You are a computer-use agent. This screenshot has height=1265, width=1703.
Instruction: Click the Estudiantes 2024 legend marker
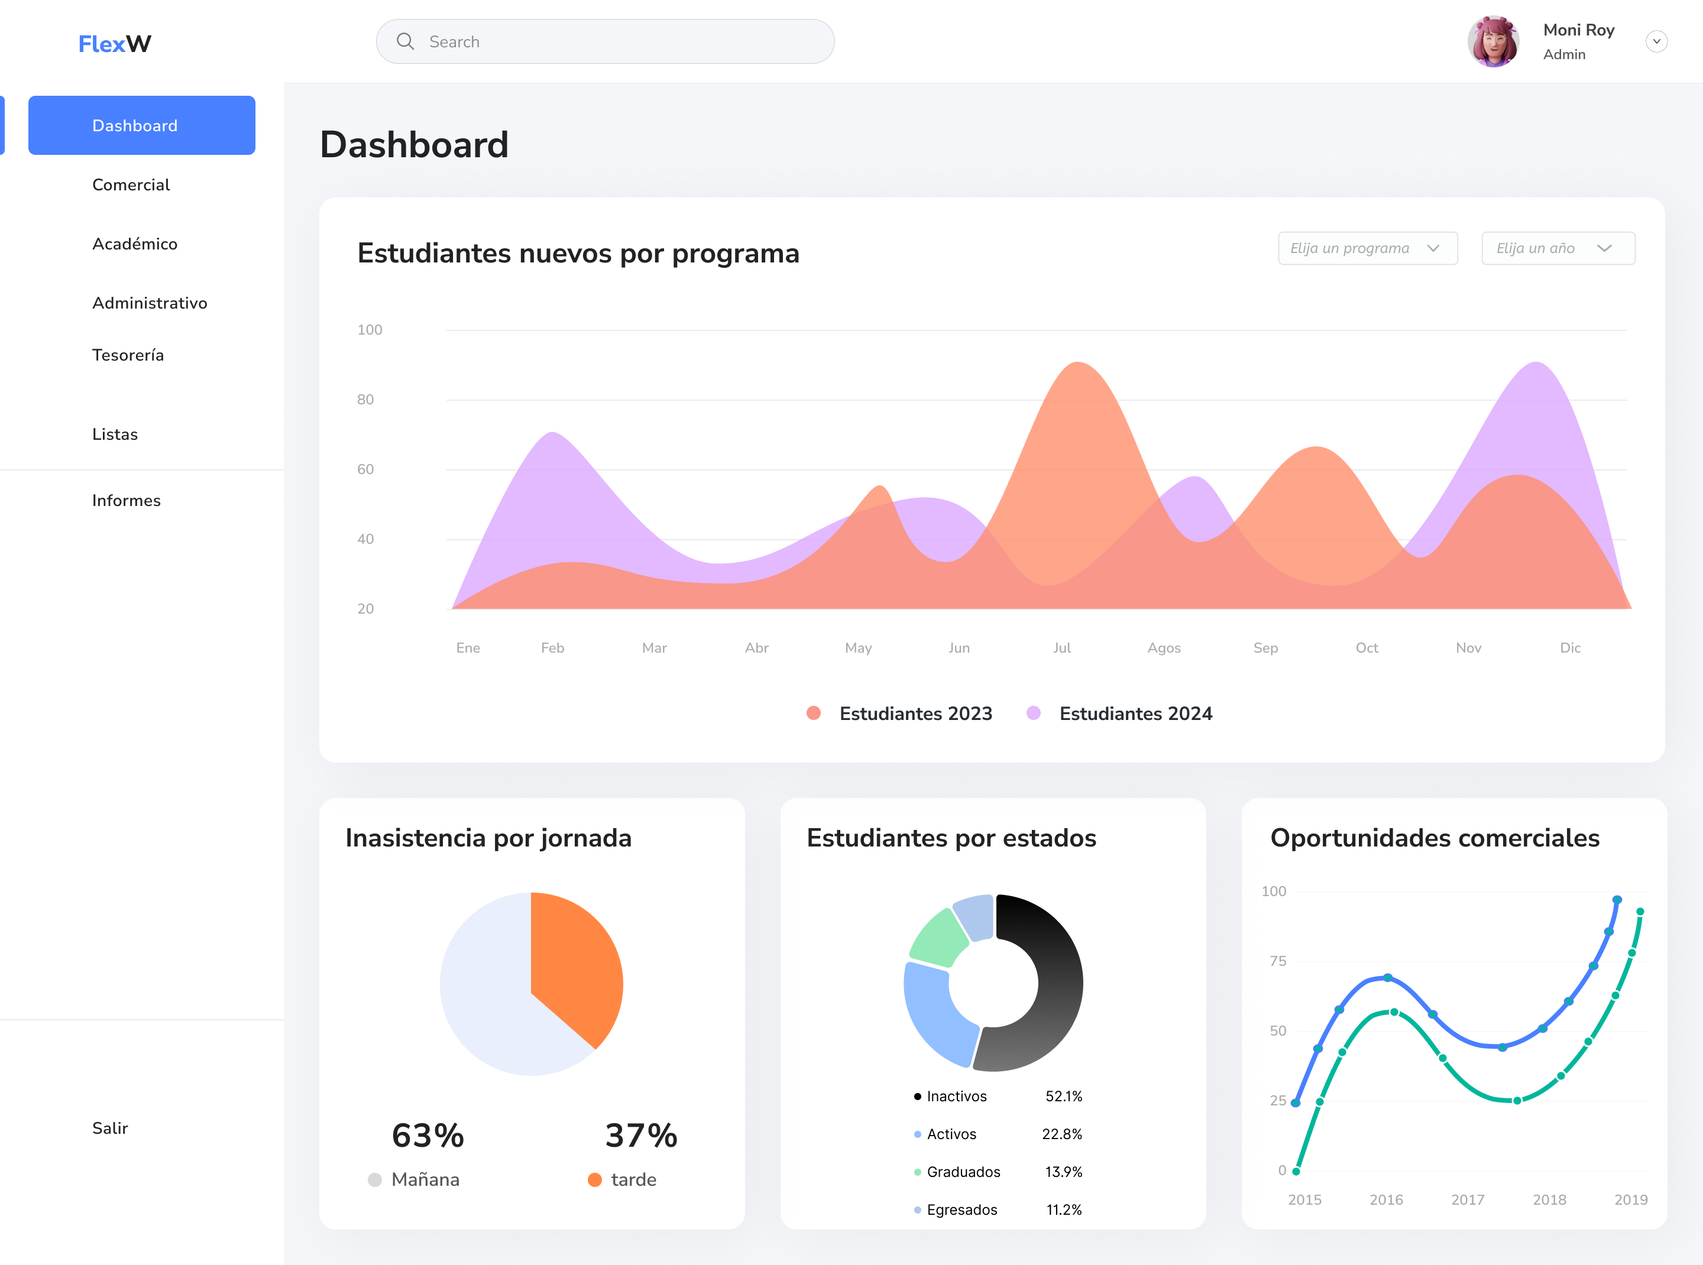[x=1032, y=713]
